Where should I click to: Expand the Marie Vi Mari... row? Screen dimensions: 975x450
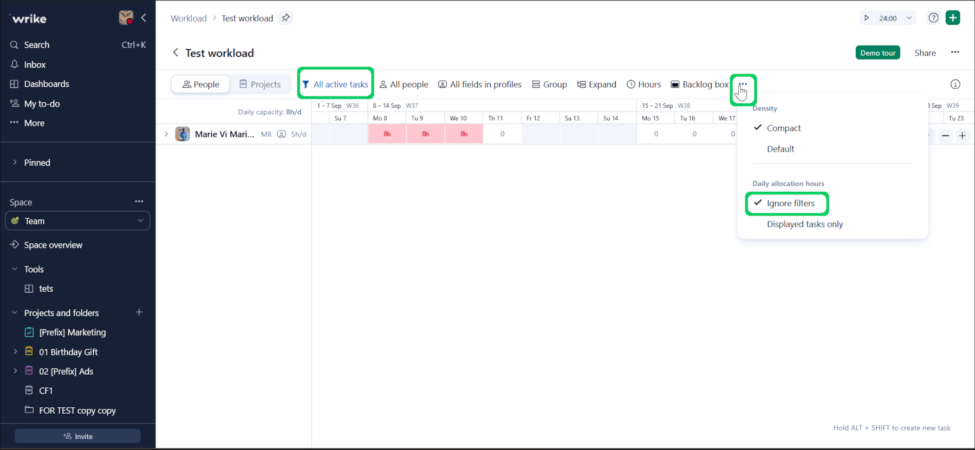[x=166, y=134]
